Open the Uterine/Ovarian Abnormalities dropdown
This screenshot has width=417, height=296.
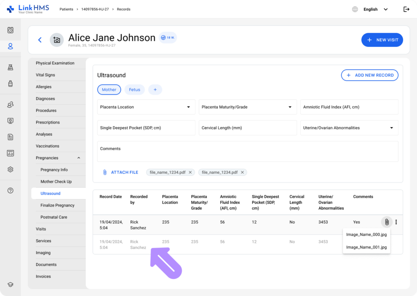(349, 128)
